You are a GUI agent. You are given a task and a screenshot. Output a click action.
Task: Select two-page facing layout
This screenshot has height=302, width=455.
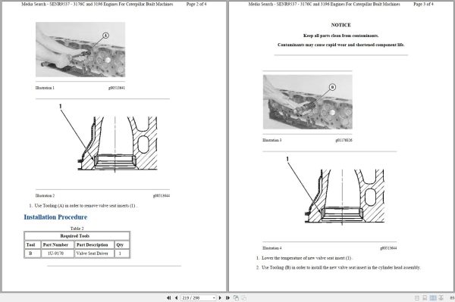(x=433, y=297)
